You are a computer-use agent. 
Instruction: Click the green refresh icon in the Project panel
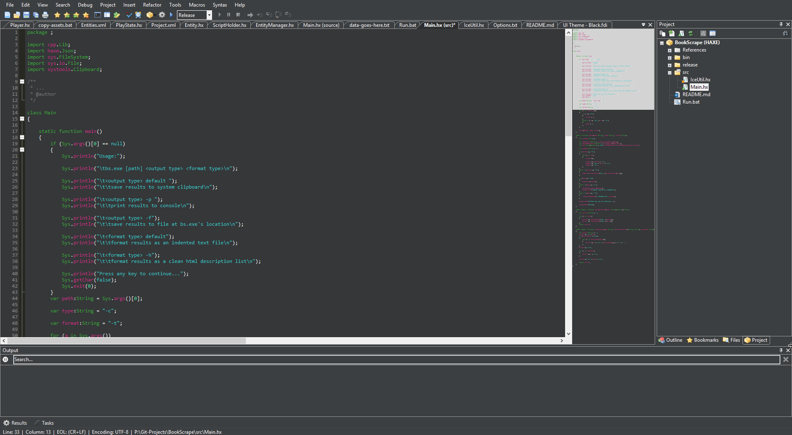pyautogui.click(x=691, y=33)
